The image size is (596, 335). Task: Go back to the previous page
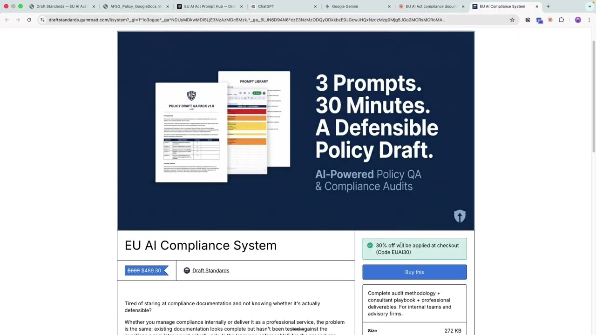pos(7,20)
